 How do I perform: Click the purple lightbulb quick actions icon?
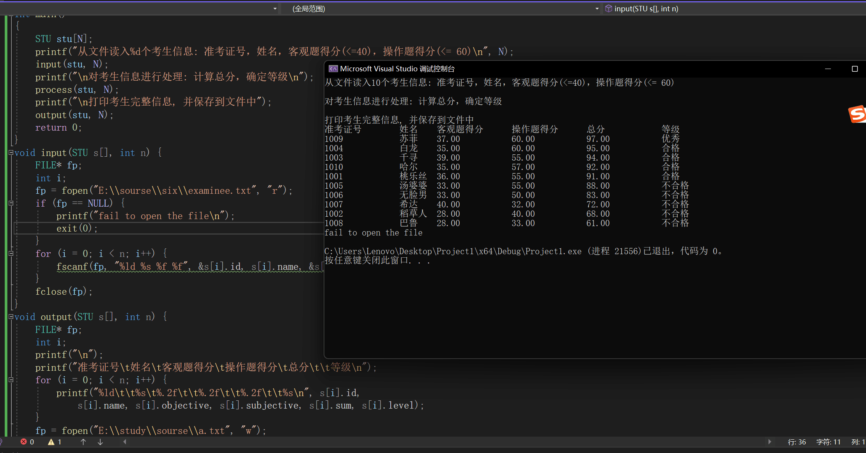[x=1, y=442]
